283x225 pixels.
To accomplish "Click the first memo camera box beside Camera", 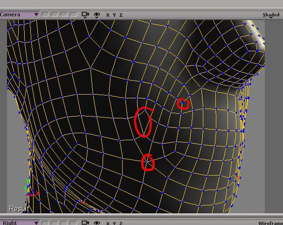I will click(x=45, y=14).
